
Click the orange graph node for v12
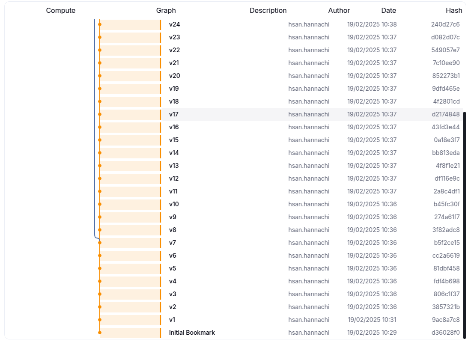pyautogui.click(x=100, y=178)
